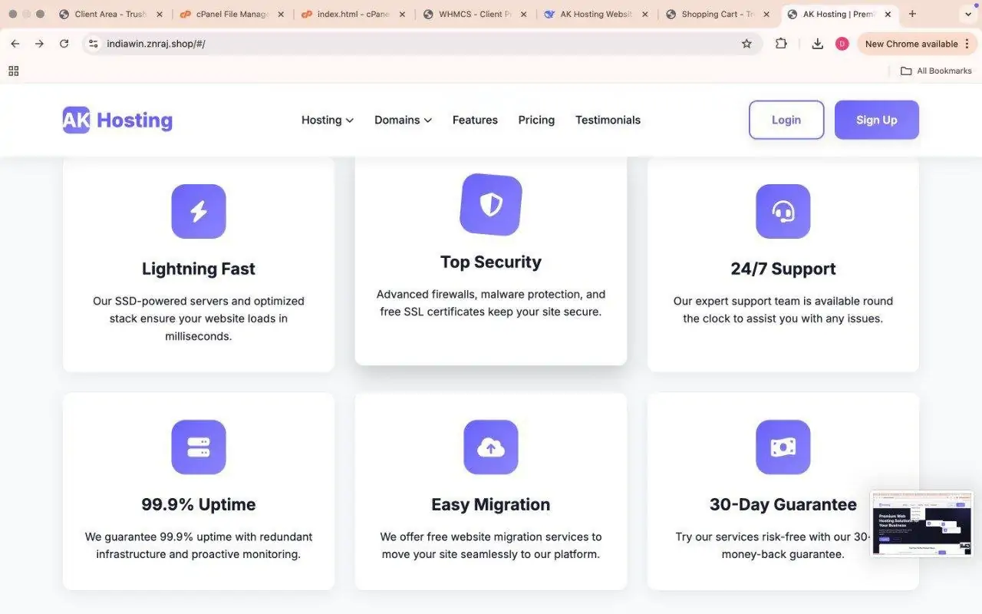Click the AK Hosting logo
The height and width of the screenshot is (614, 982).
(x=117, y=120)
